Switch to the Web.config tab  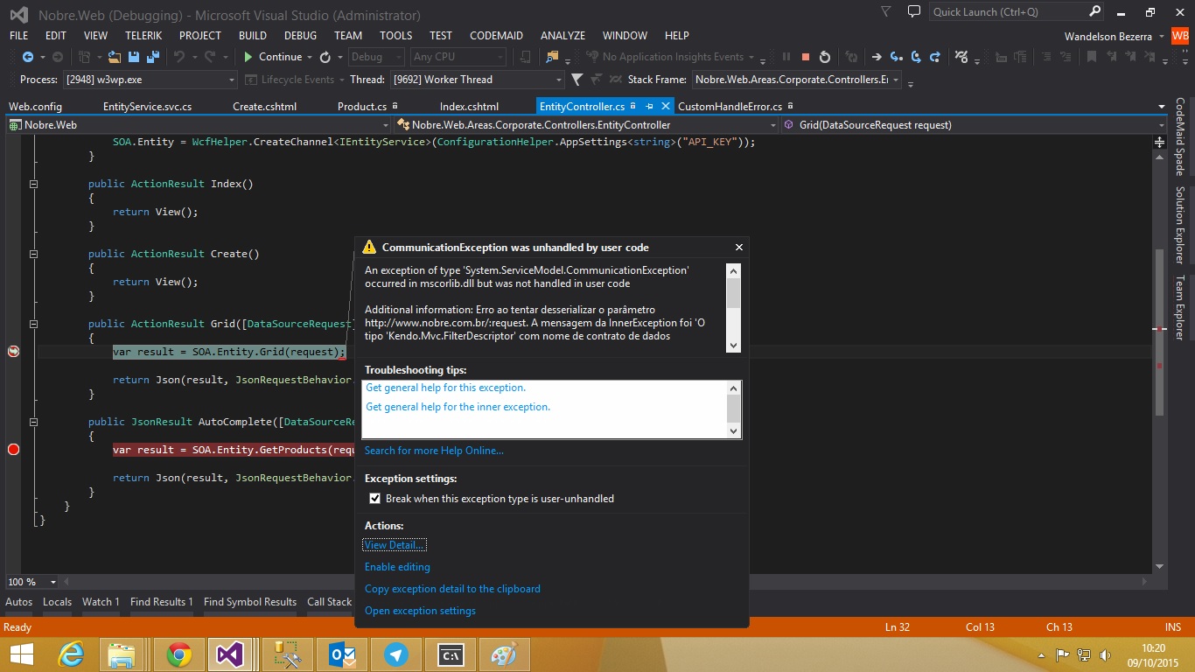tap(35, 107)
